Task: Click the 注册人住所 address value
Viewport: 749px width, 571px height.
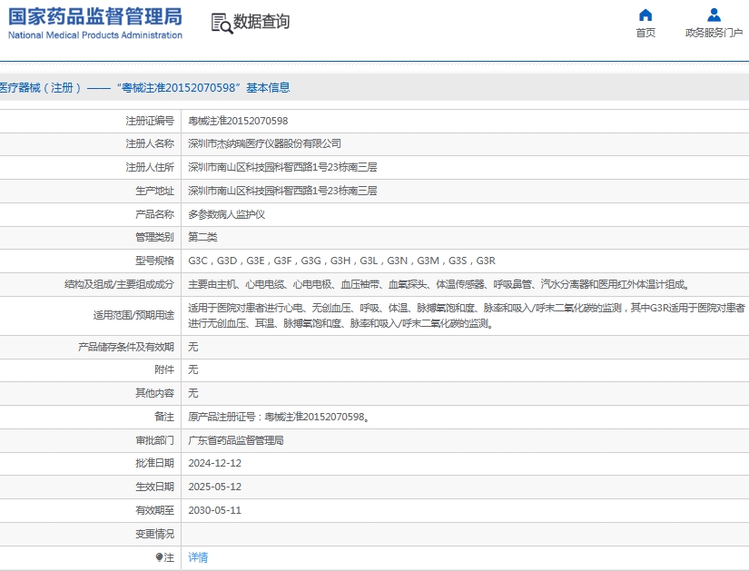Action: click(282, 167)
